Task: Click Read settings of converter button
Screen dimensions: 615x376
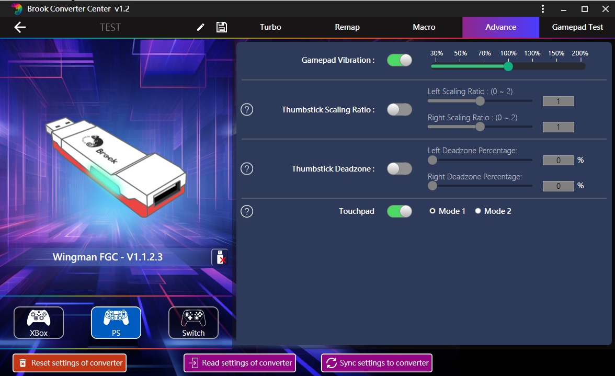Action: tap(240, 363)
